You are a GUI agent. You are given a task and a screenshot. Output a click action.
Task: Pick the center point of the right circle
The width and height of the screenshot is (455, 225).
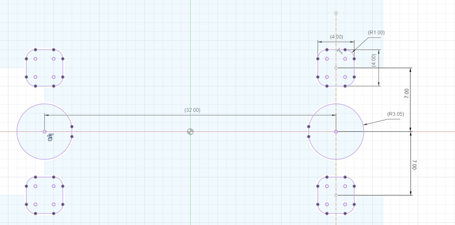tap(336, 132)
